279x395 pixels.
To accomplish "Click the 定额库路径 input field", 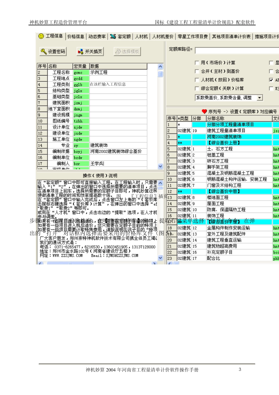I will pyautogui.click(x=237, y=50).
